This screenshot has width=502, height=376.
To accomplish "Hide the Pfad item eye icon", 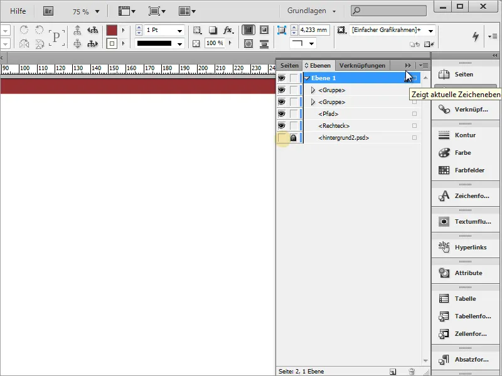I will [281, 113].
